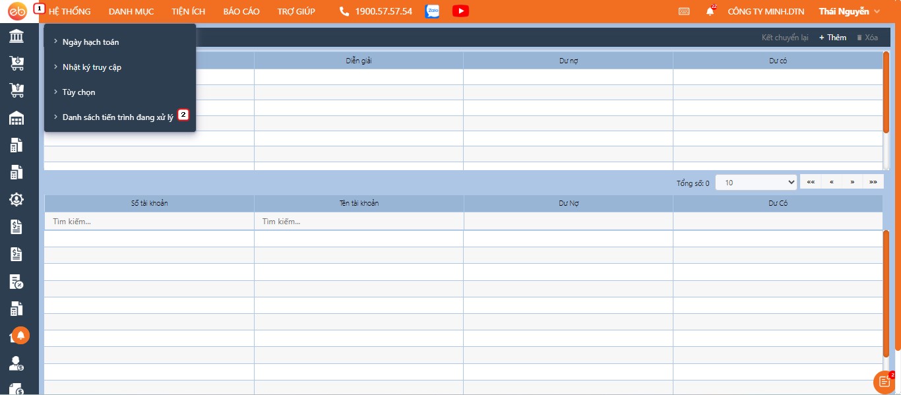Open the orange chat widget at bottom right
The width and height of the screenshot is (901, 395).
coord(885,382)
